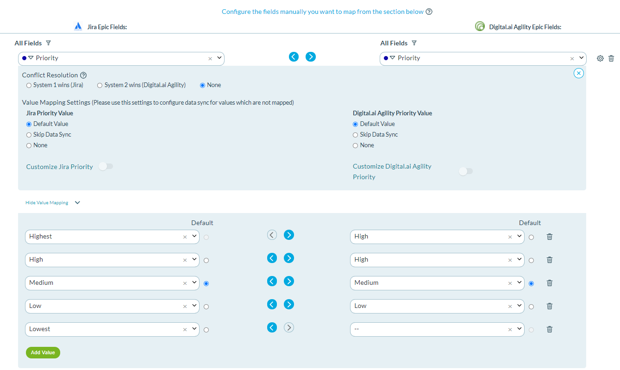Toggle the Customize Digital.ai Agility Priority switch
Image resolution: width=620 pixels, height=370 pixels.
[x=466, y=171]
